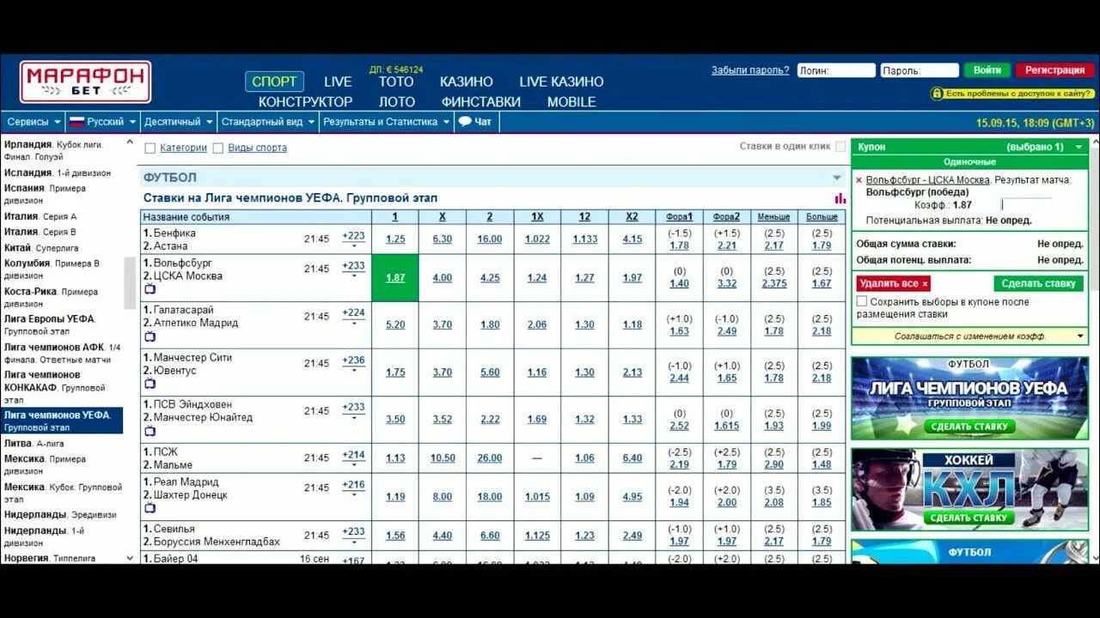Toggle the Виды спорта checkbox
The image size is (1100, 618).
[218, 148]
